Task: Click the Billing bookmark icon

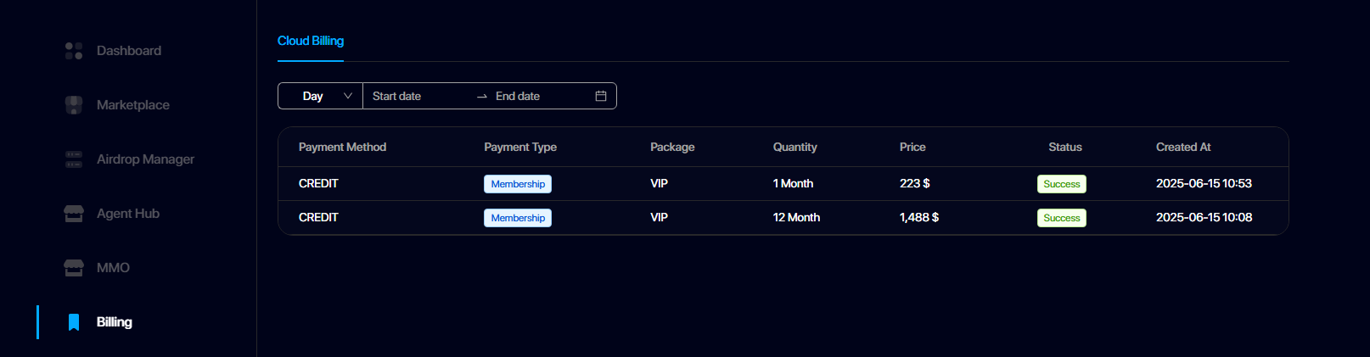Action: click(x=74, y=322)
